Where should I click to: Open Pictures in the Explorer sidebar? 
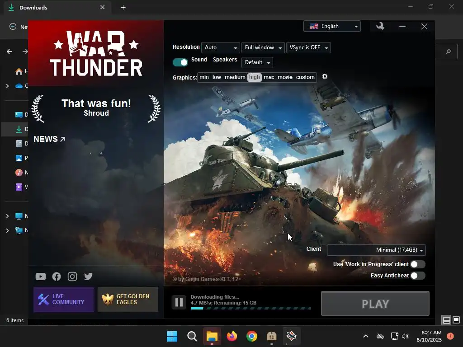point(22,158)
